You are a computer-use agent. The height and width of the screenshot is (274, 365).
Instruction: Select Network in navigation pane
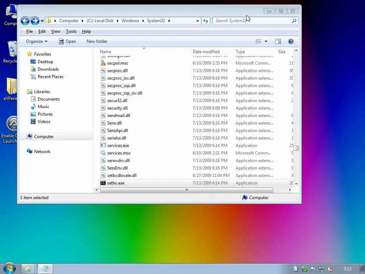pyautogui.click(x=42, y=151)
